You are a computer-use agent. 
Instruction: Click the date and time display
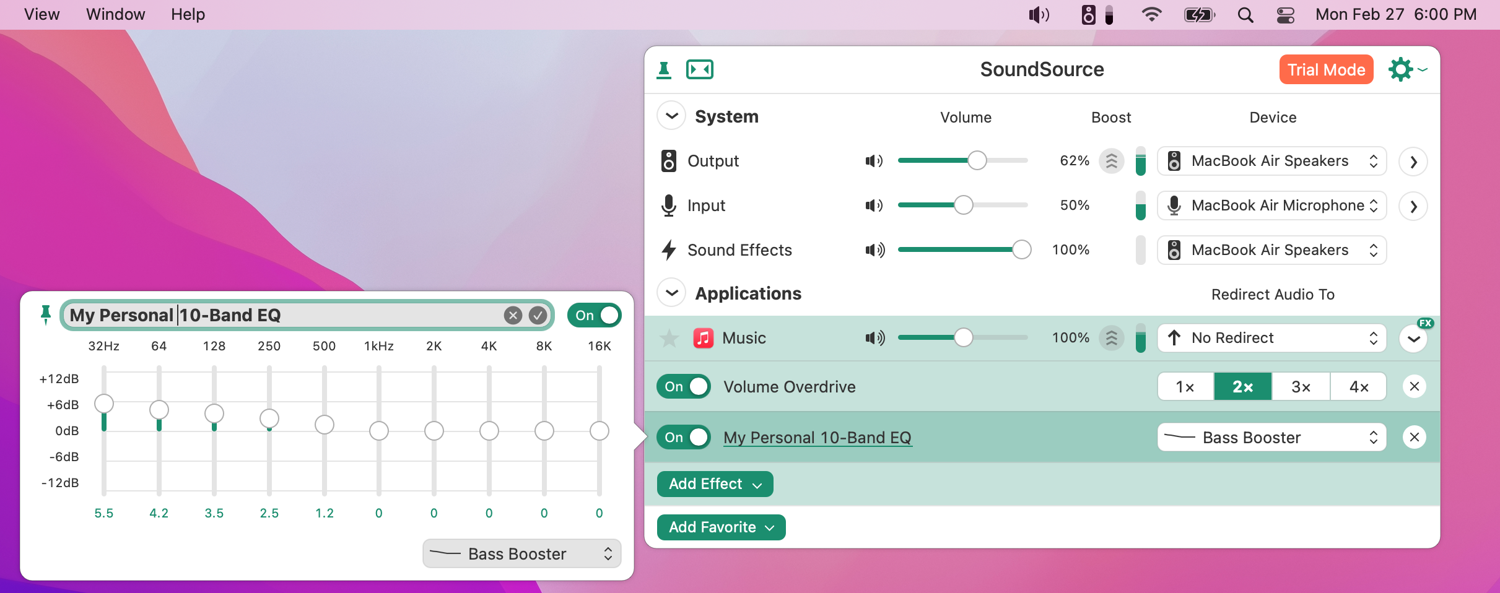1396,14
